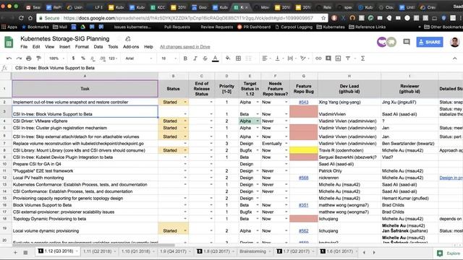Open the Insert menu
The height and width of the screenshot is (260, 463).
point(64,46)
